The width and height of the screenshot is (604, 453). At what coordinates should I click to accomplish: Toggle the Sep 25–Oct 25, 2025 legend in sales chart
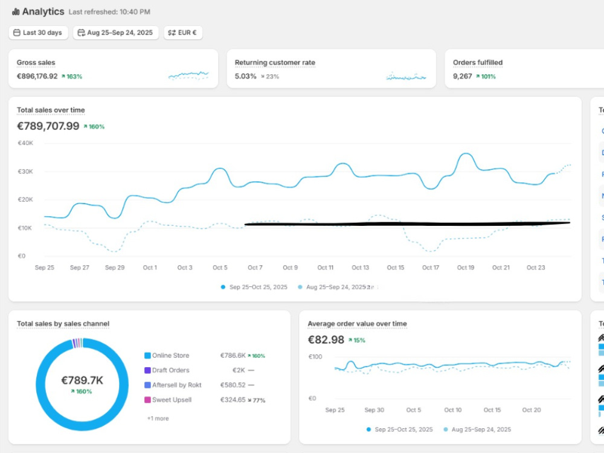tap(254, 287)
